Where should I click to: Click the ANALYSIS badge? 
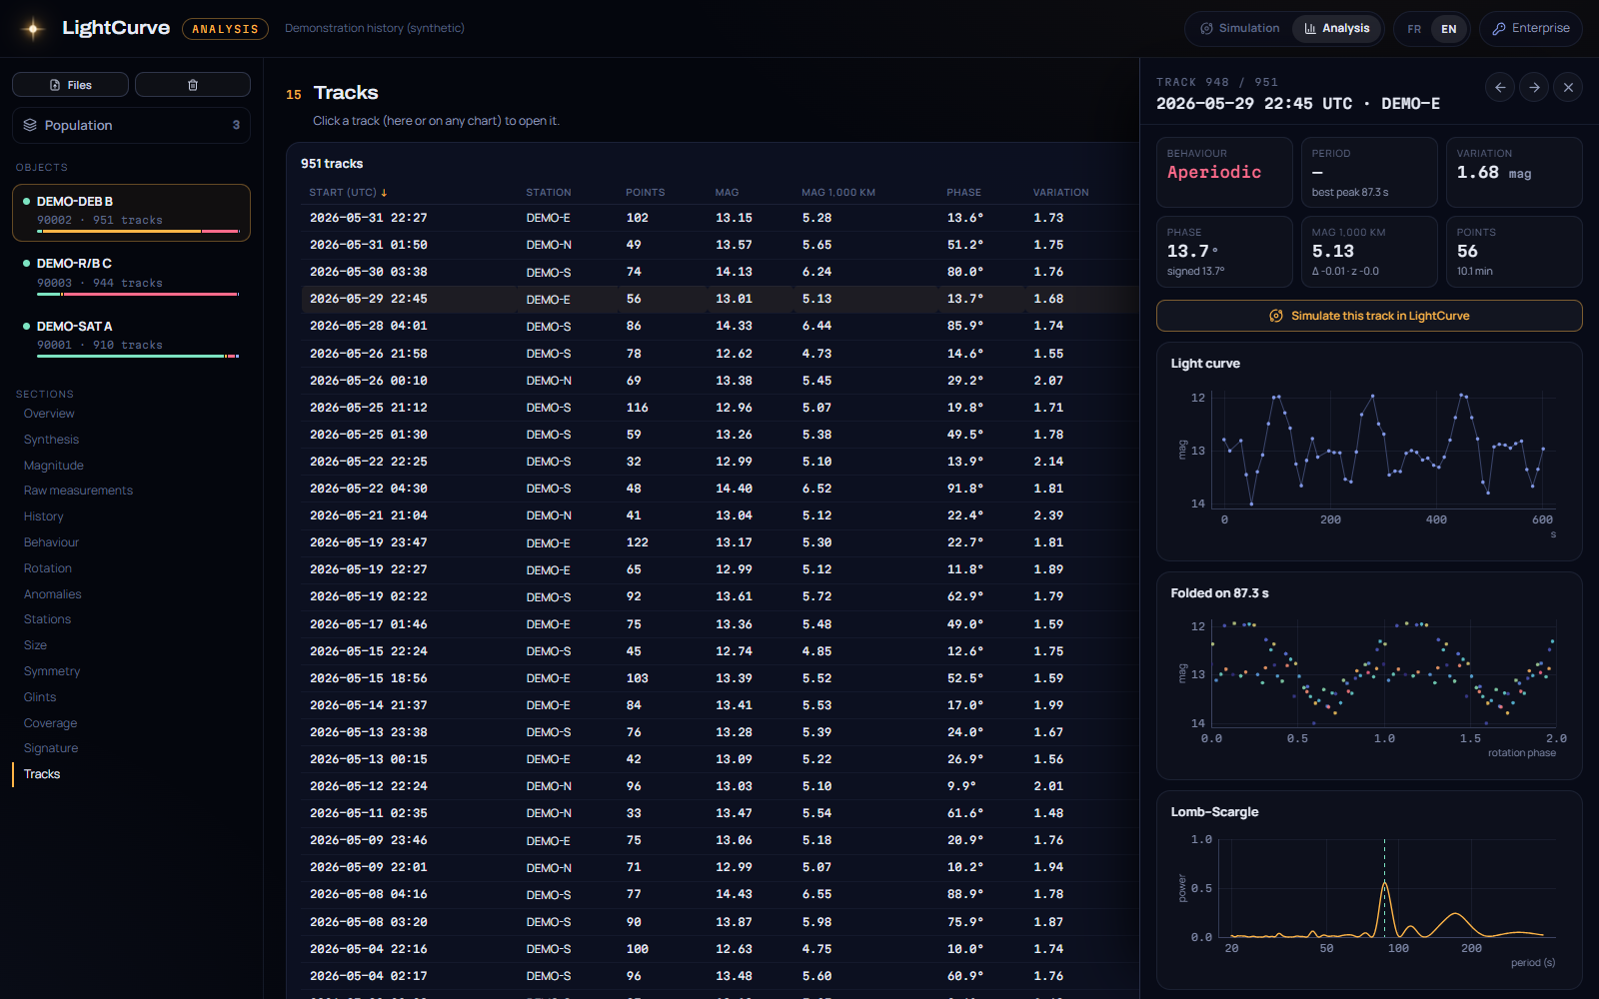pos(225,29)
